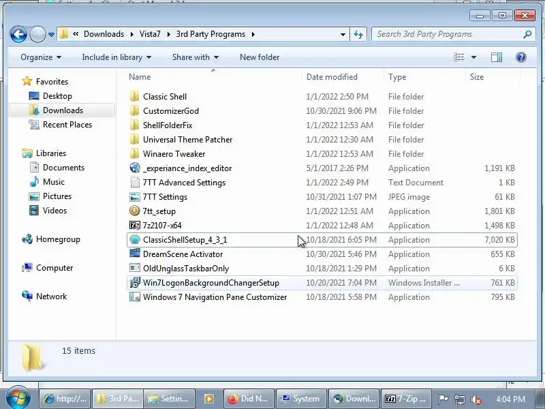Open the Videos library
The height and width of the screenshot is (409, 545).
point(54,211)
